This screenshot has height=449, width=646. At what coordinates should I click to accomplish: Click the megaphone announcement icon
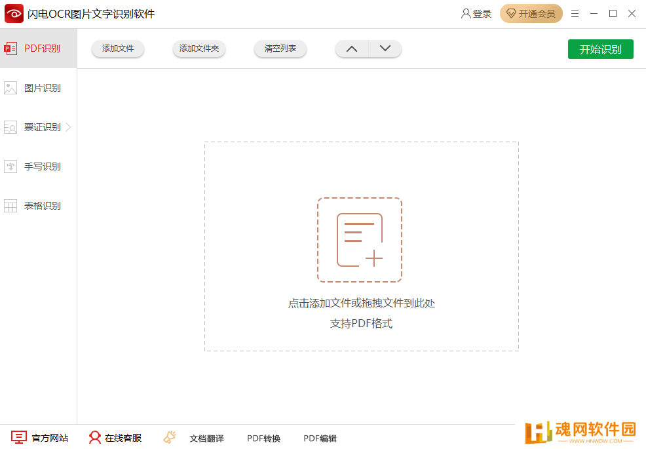click(x=170, y=437)
